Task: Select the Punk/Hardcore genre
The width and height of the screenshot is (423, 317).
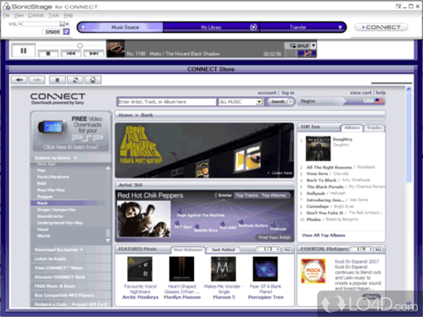Action: 53,177
